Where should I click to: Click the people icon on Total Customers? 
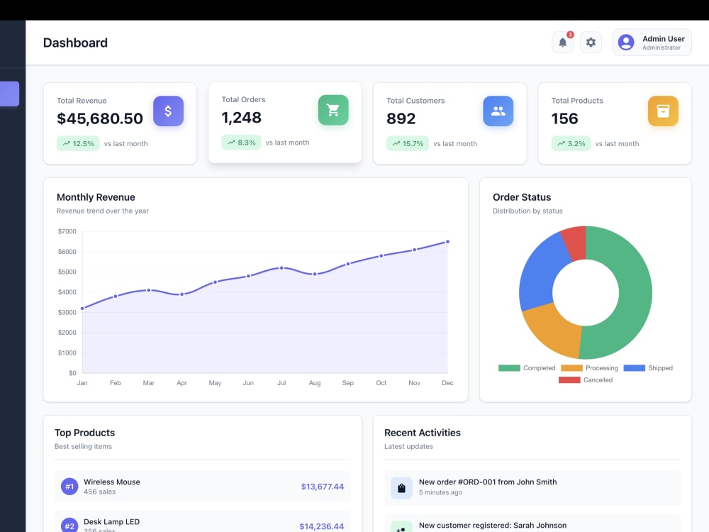tap(498, 111)
